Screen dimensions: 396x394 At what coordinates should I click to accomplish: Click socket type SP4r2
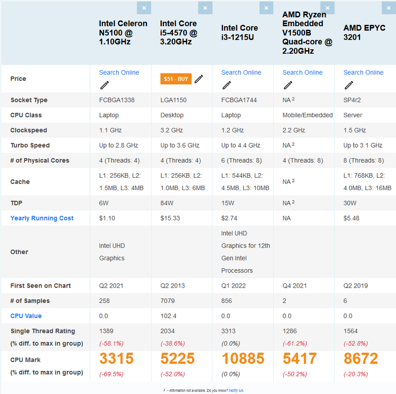tap(352, 100)
